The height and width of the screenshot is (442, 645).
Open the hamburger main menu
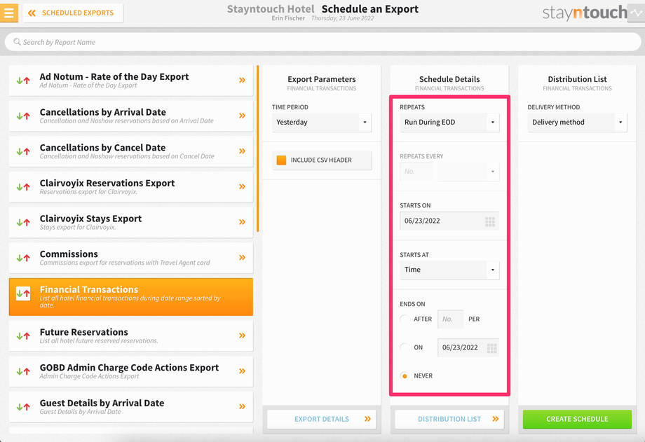tap(9, 13)
